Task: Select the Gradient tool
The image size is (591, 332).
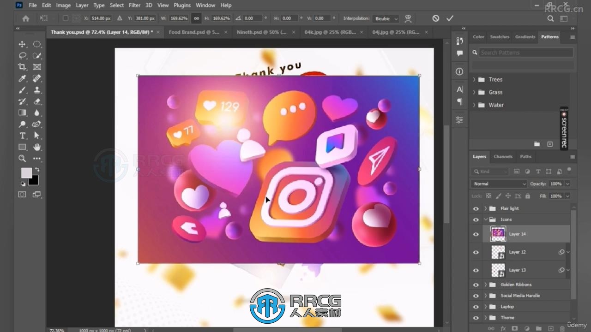Action: coord(22,113)
